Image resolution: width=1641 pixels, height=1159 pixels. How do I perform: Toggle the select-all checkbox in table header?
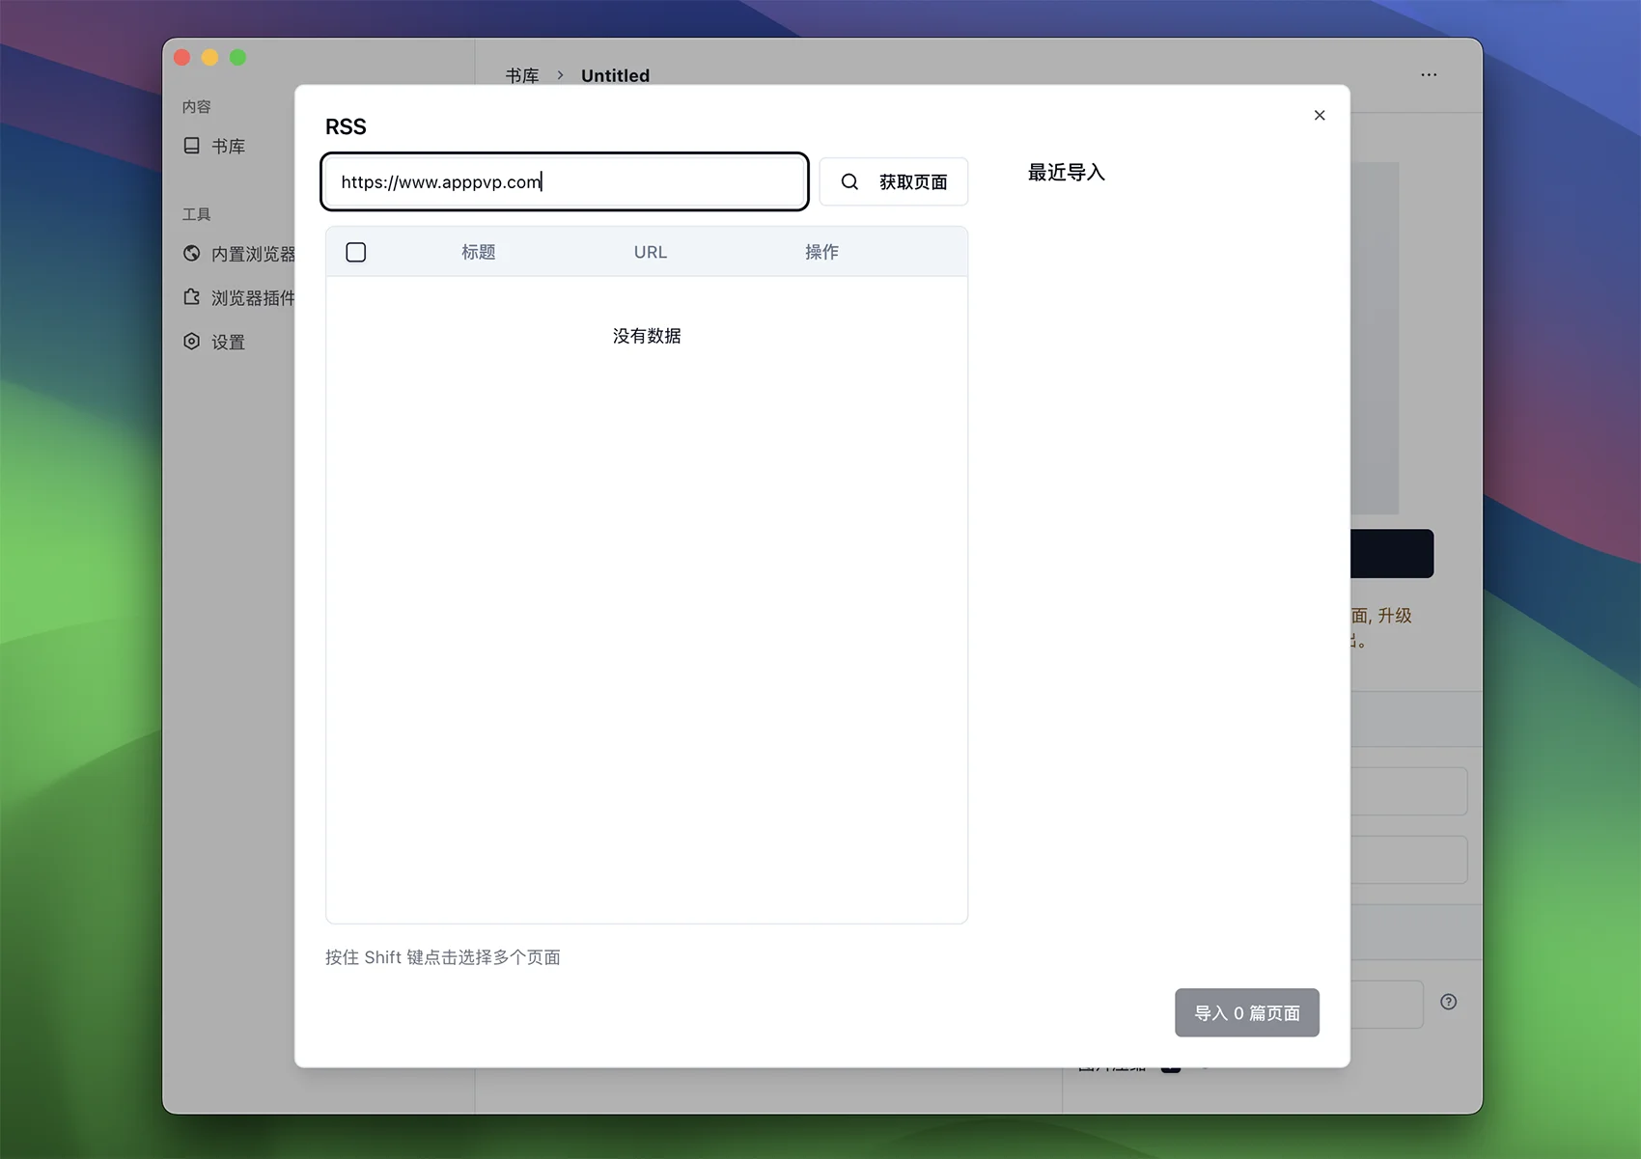coord(356,252)
